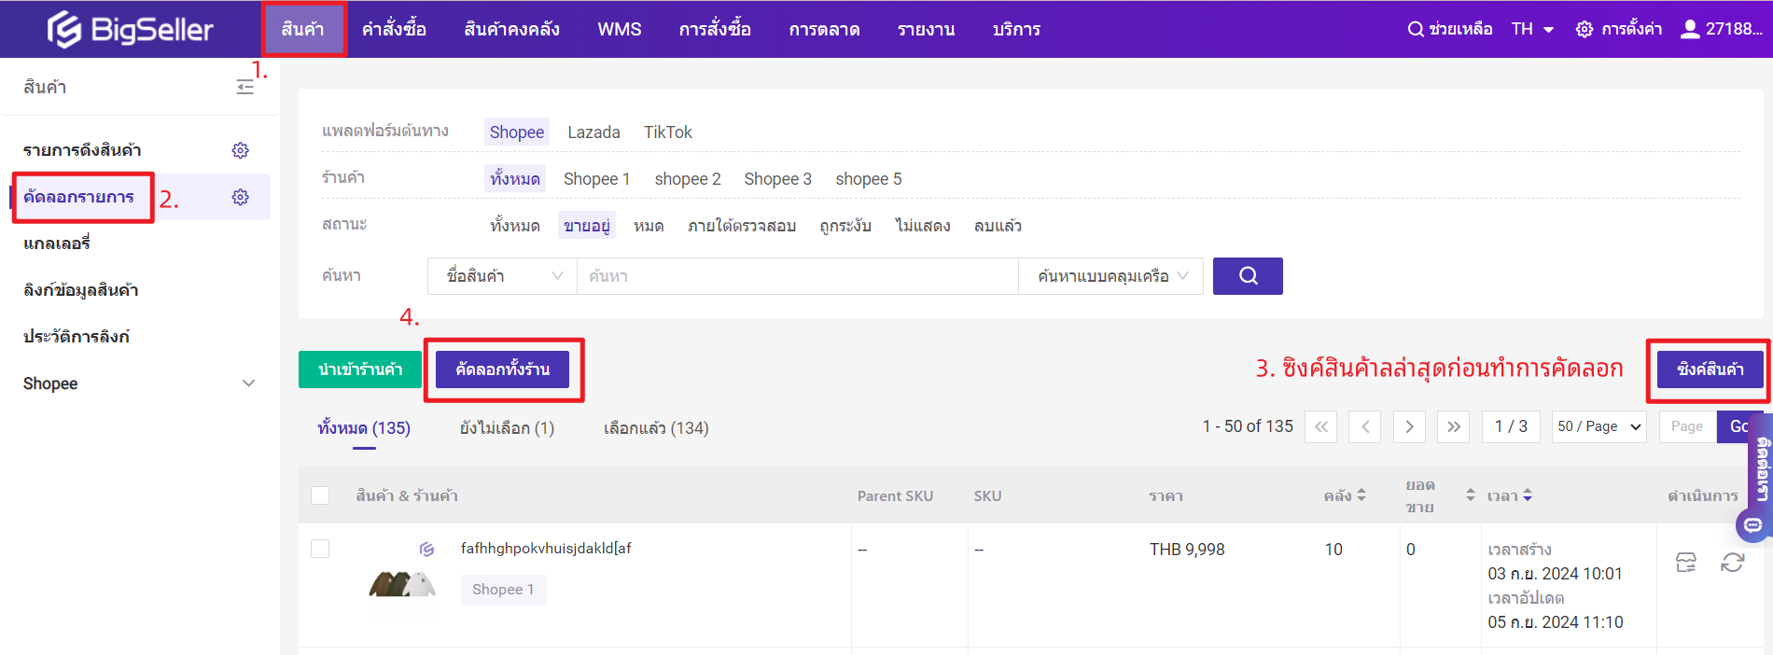1773x655 pixels.
Task: Click the purple search magnifier button
Action: (x=1248, y=276)
